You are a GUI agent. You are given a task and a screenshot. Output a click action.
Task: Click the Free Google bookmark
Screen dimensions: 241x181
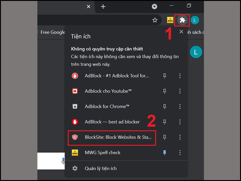click(52, 32)
